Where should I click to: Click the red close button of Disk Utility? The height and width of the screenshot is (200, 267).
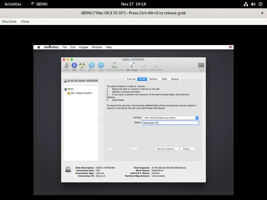[64, 60]
